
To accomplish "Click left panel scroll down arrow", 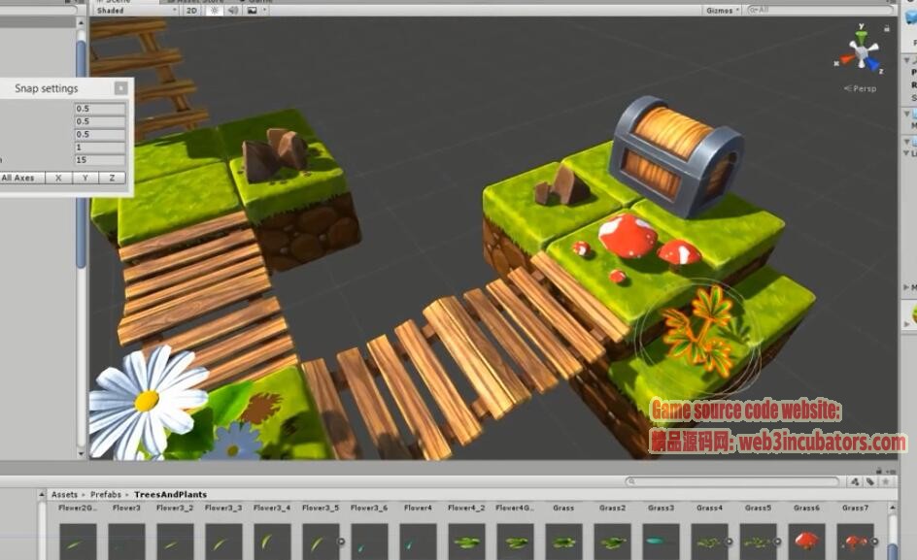I will pos(81,453).
